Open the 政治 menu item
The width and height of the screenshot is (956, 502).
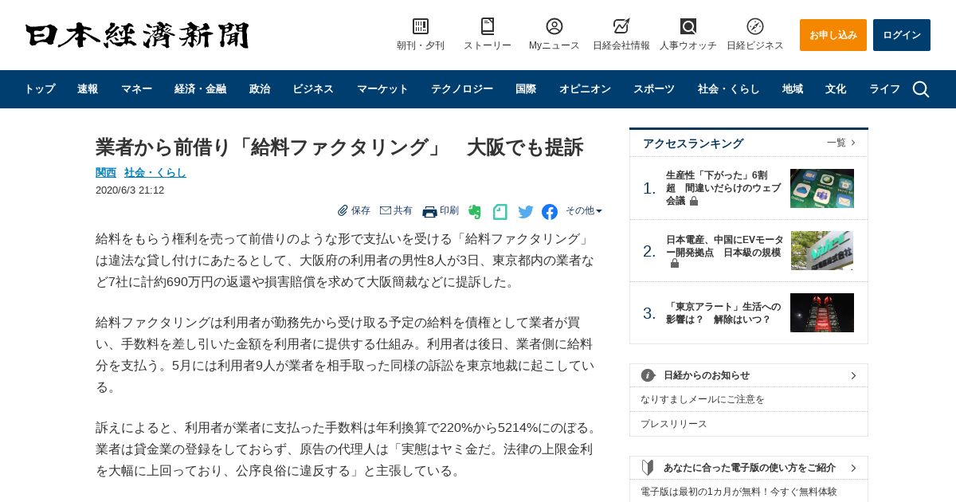point(260,89)
